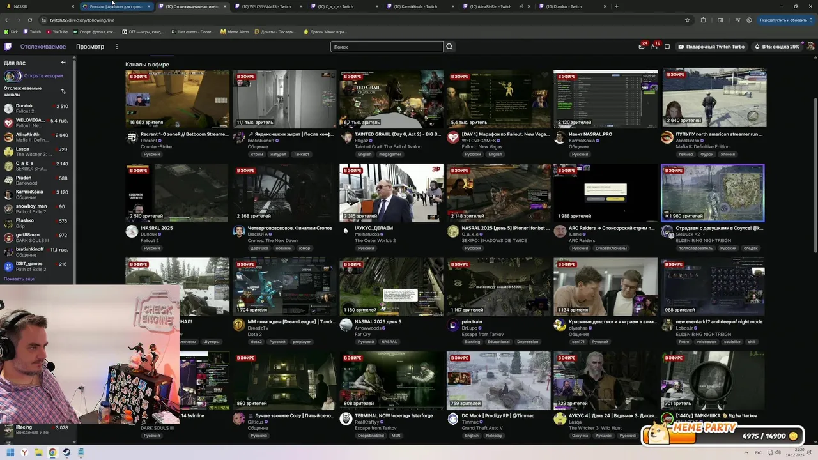Click Recrent channel avatar under first stream
818x460 pixels.
[132, 137]
